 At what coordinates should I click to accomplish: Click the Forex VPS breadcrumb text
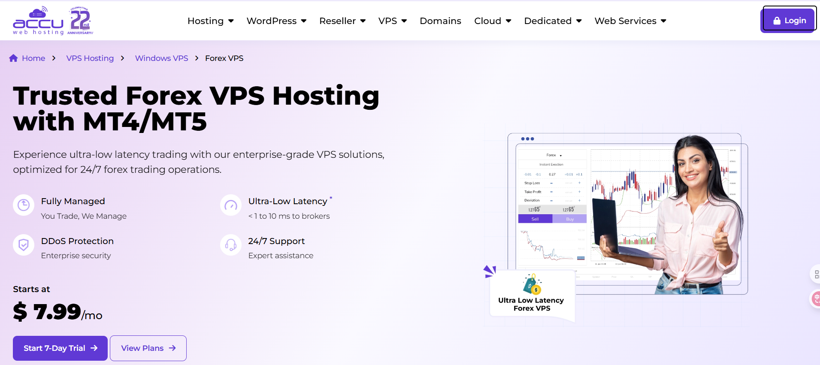pos(224,58)
